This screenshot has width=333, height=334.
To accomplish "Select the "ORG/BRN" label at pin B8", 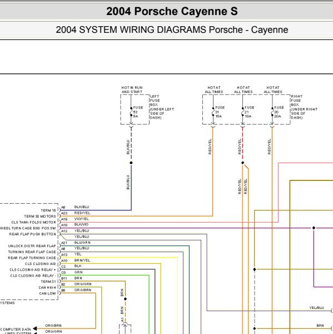I will tap(83, 290).
